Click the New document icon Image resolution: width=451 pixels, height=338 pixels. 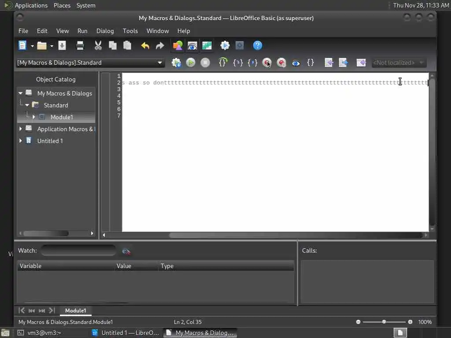(22, 45)
